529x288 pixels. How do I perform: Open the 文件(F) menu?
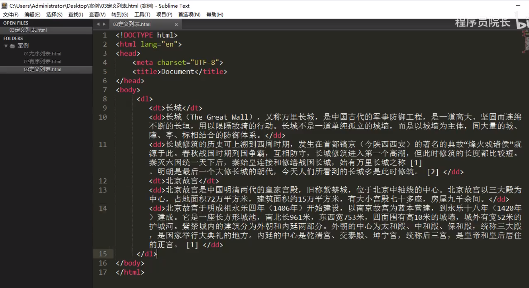[x=11, y=14]
